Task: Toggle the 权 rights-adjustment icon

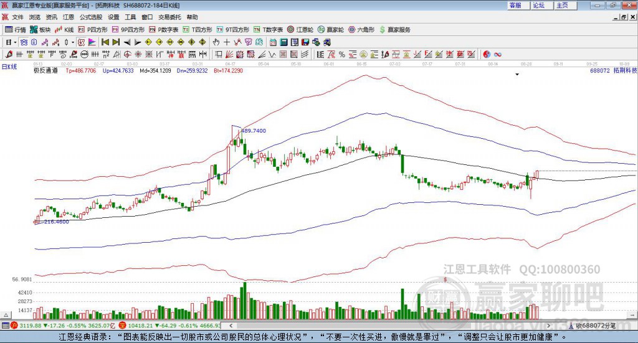Action: click(x=82, y=42)
